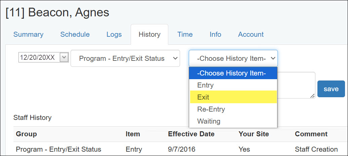Expand the Program - Entry/Exit Status dropdown

(125, 58)
